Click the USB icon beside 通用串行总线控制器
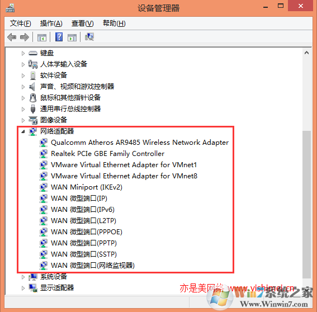This screenshot has height=312, width=317. (33, 109)
